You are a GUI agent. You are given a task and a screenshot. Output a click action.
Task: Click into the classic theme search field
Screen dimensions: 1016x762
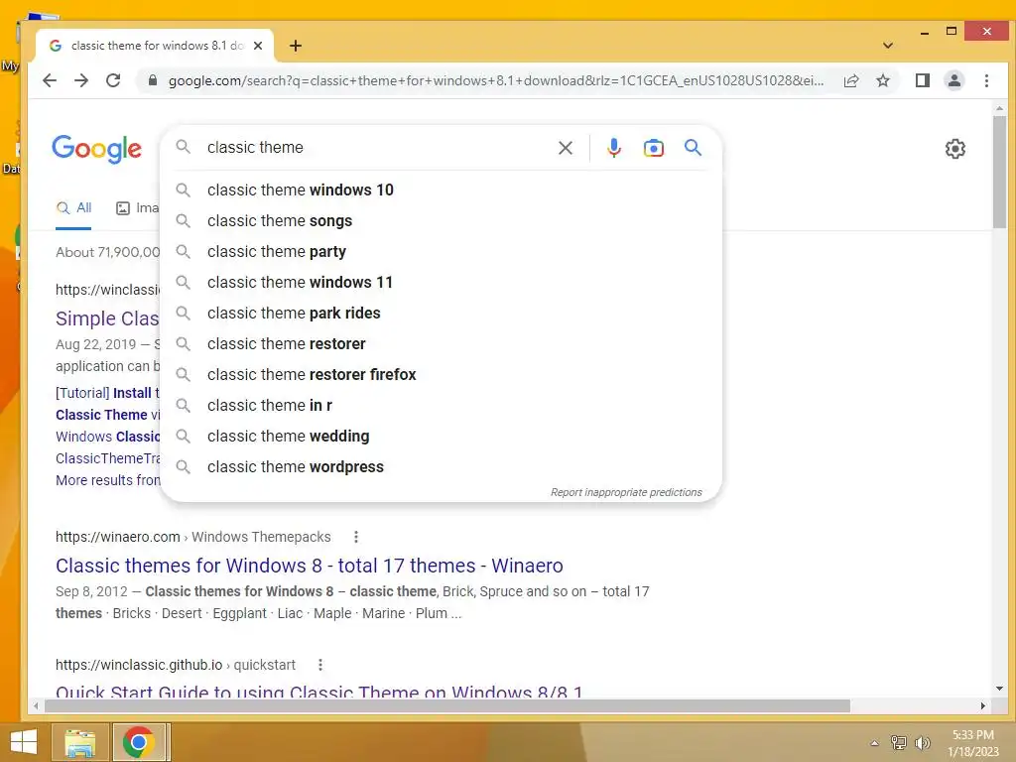pyautogui.click(x=376, y=148)
